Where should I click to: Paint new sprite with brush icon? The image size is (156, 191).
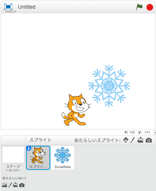[133, 140]
